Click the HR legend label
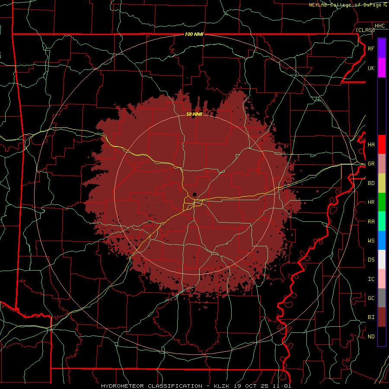The width and height of the screenshot is (389, 389). pos(371,202)
